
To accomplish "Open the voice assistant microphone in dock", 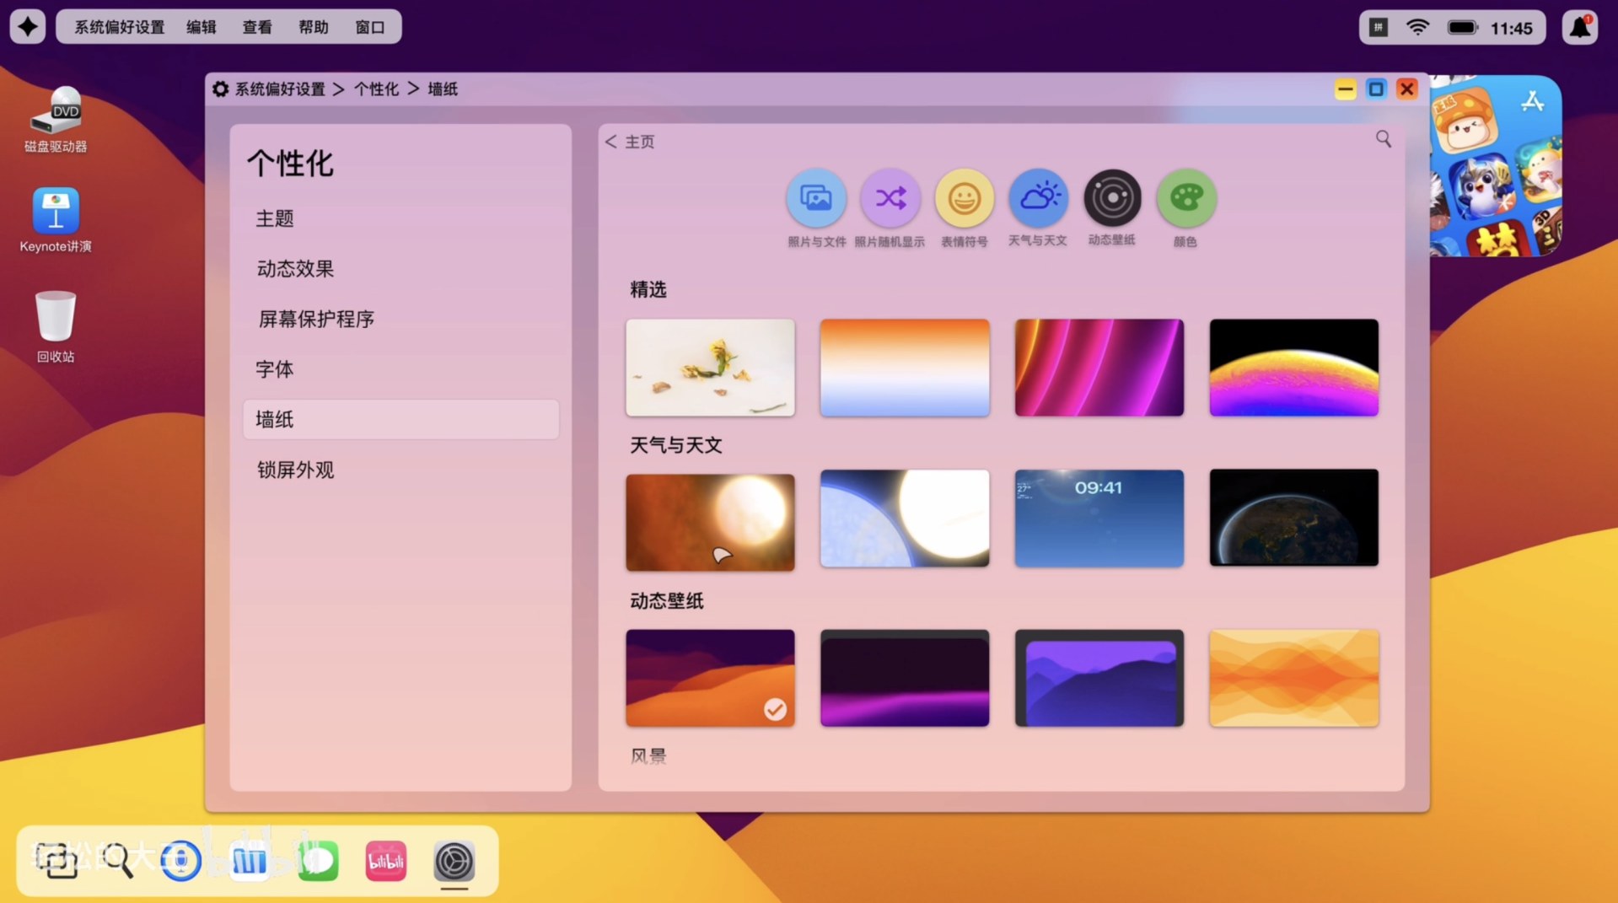I will click(180, 861).
